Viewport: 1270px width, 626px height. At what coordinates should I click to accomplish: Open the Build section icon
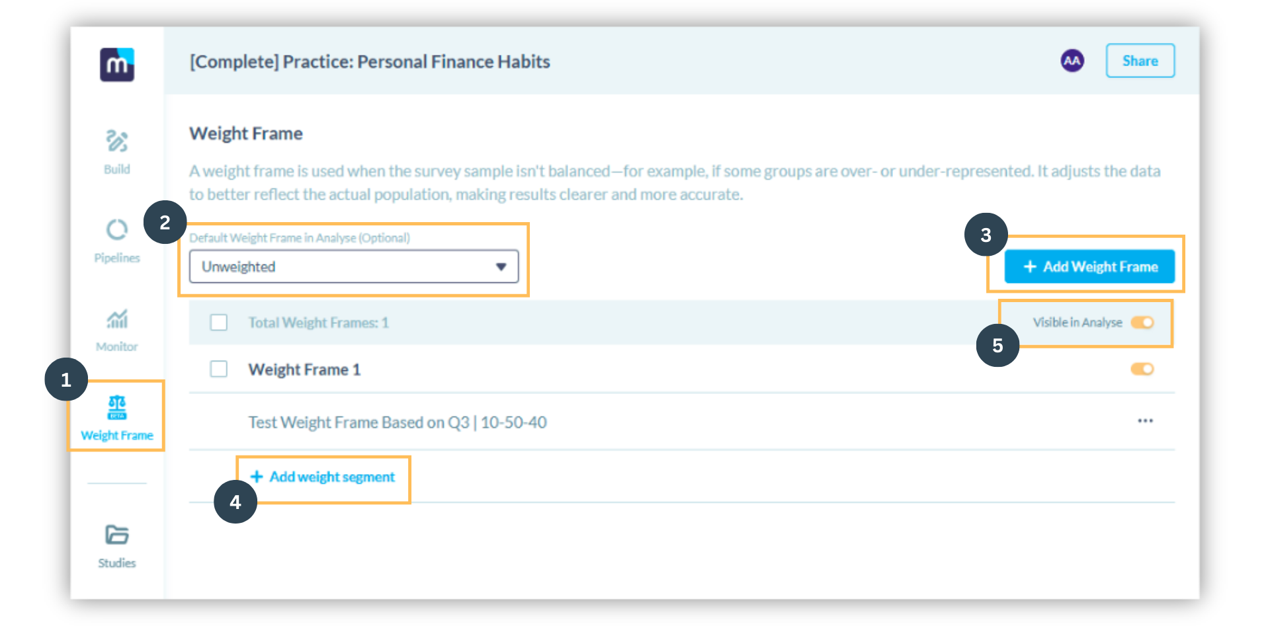click(117, 141)
